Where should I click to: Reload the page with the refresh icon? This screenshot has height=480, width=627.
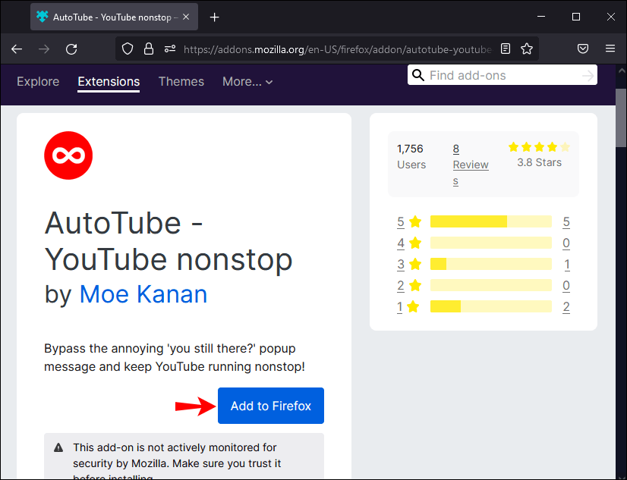click(x=71, y=49)
